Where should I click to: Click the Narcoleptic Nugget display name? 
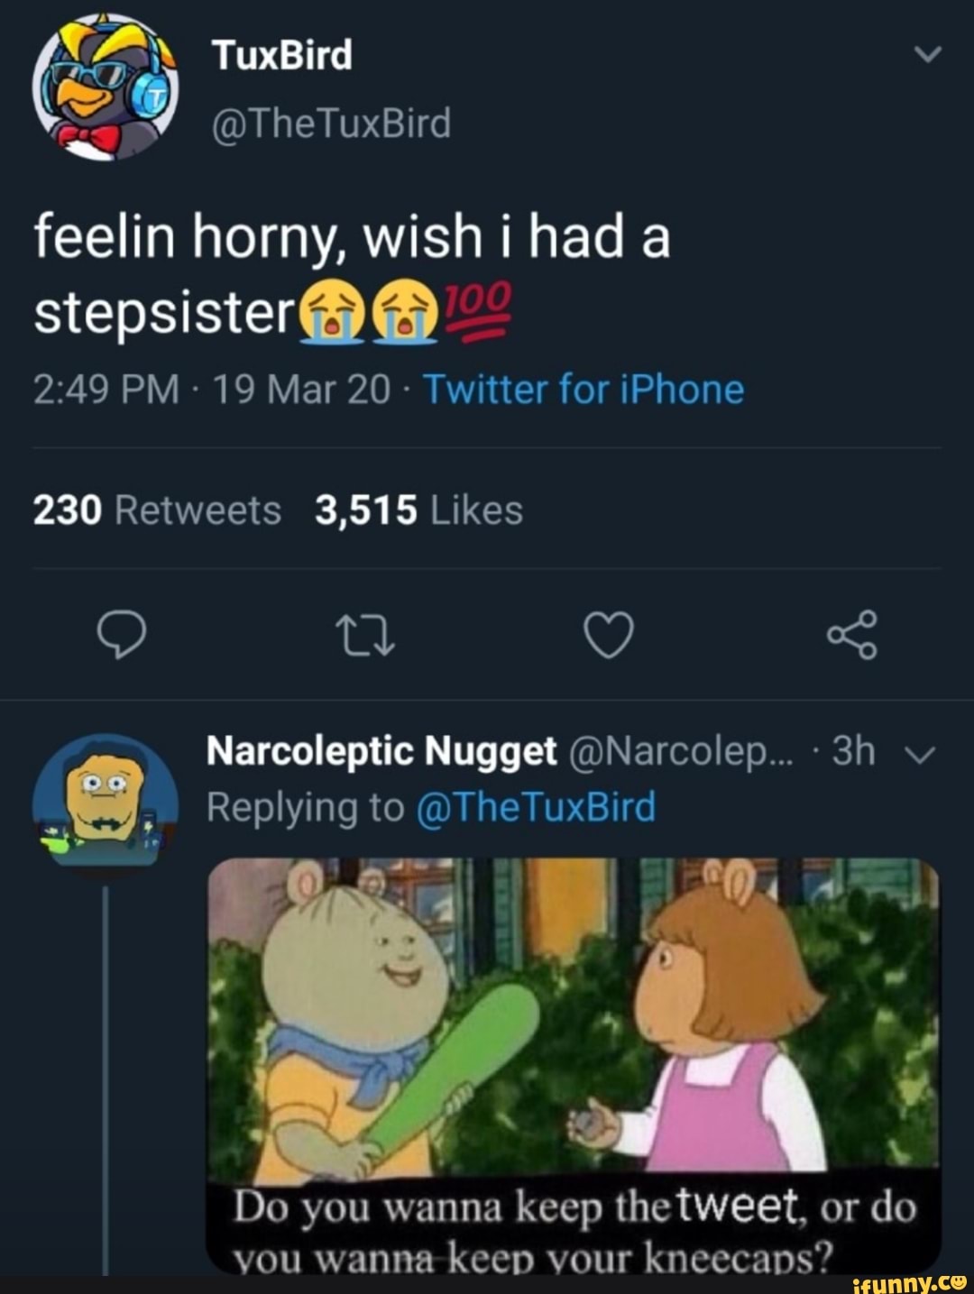coord(381,751)
